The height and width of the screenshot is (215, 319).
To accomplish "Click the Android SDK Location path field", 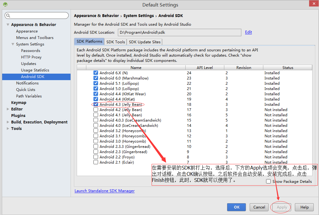I will (179, 32).
